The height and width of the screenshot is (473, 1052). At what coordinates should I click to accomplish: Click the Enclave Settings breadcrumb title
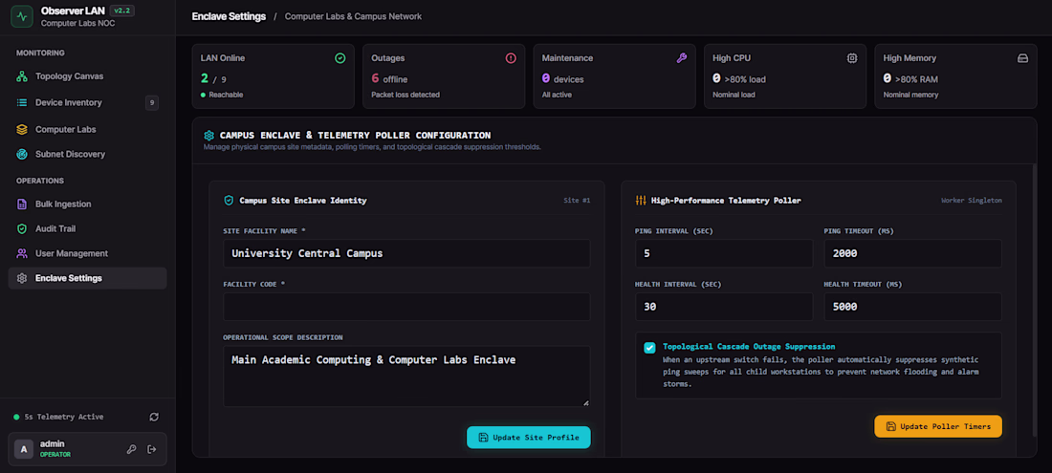pyautogui.click(x=229, y=17)
